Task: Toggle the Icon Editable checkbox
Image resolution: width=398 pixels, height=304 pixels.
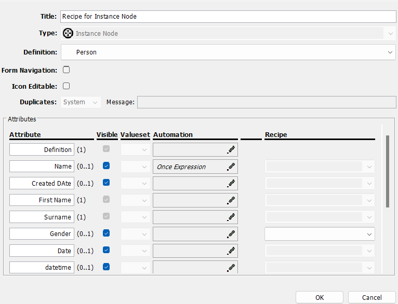Action: pos(66,86)
